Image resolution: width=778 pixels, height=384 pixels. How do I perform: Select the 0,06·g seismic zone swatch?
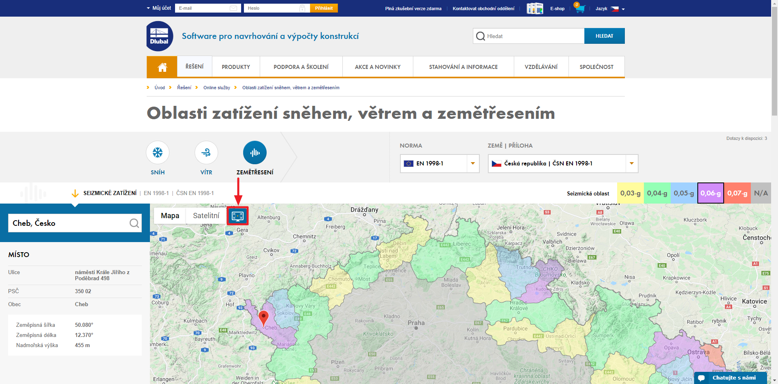point(710,193)
